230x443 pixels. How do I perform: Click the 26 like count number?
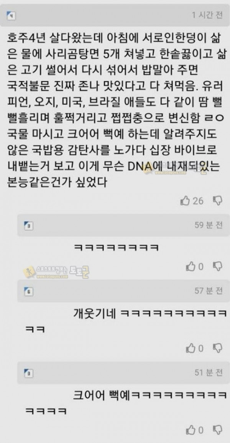tap(198, 201)
